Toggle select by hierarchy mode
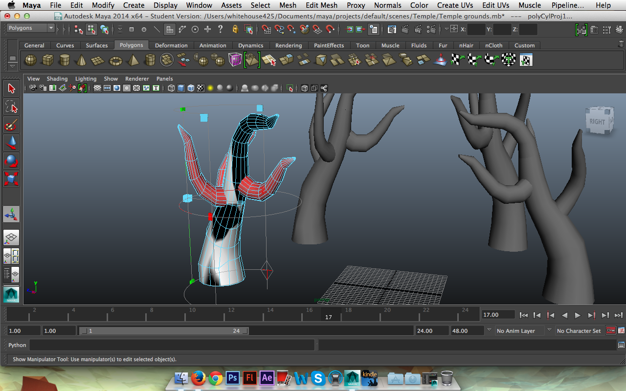The width and height of the screenshot is (626, 391). (x=79, y=29)
